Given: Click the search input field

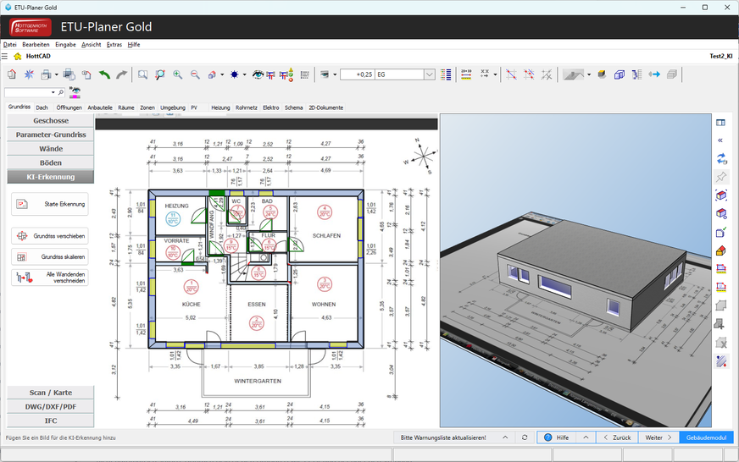Looking at the screenshot, I should (28, 91).
